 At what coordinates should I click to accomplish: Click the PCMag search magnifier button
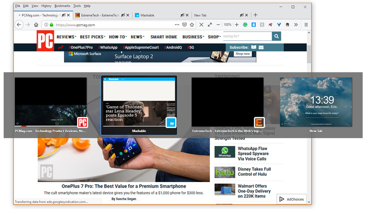click(x=277, y=36)
